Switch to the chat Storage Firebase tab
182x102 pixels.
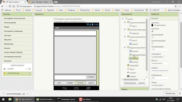[40, 2]
